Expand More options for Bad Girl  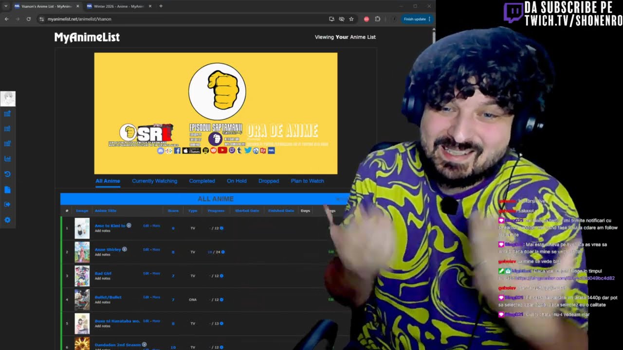(156, 273)
